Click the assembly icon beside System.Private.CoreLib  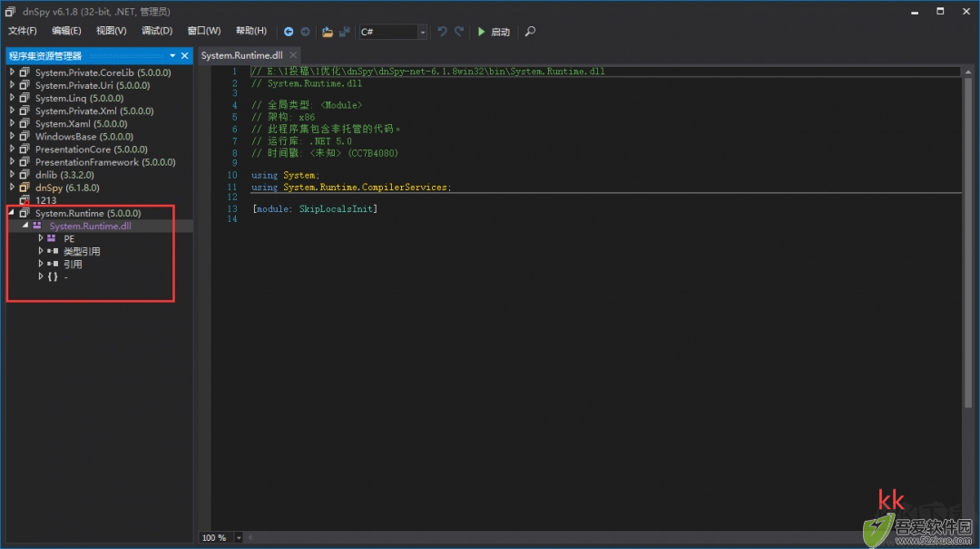click(x=24, y=72)
